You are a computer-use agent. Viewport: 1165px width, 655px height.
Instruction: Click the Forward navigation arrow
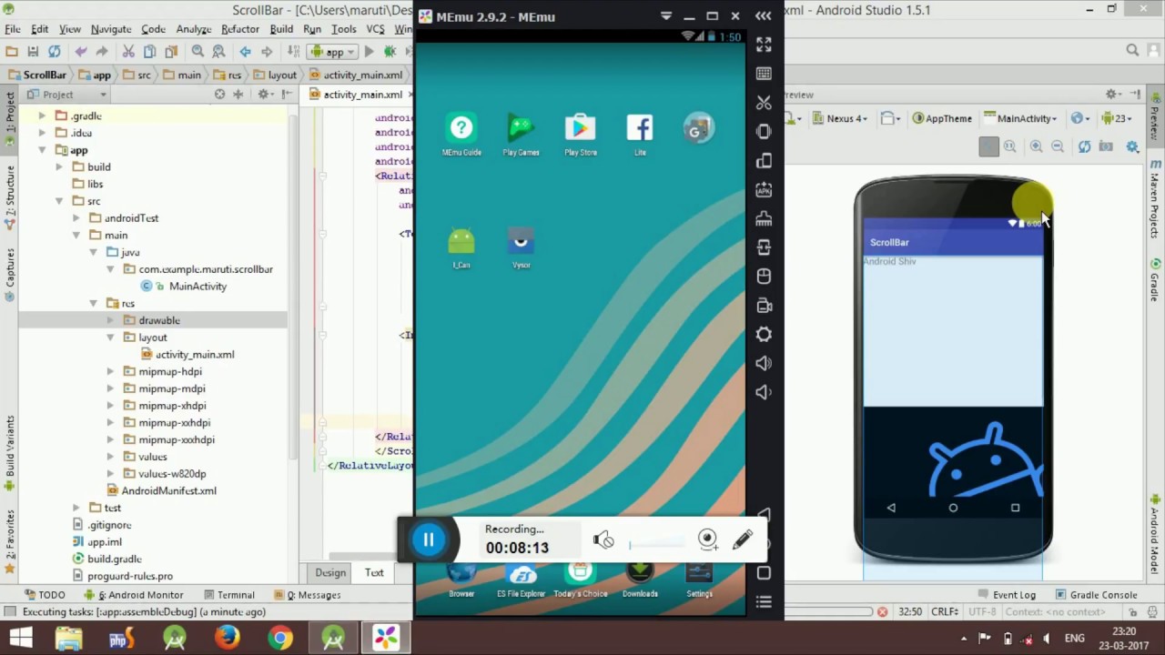[267, 52]
